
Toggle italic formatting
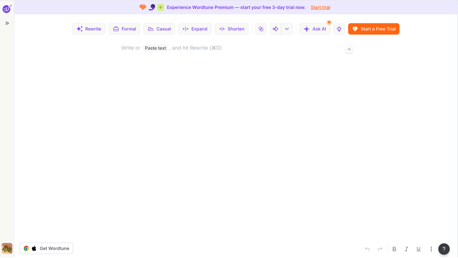point(406,249)
